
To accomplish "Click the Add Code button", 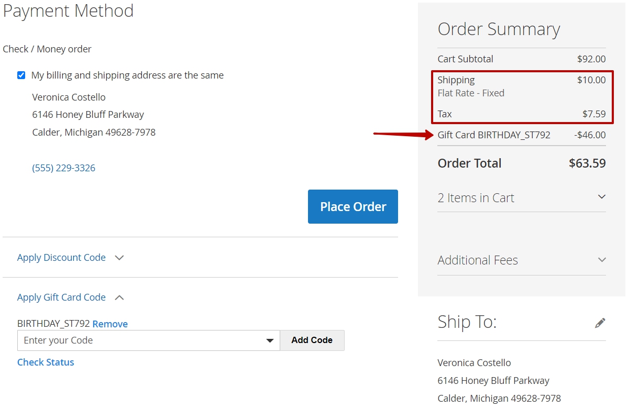I will pos(312,340).
